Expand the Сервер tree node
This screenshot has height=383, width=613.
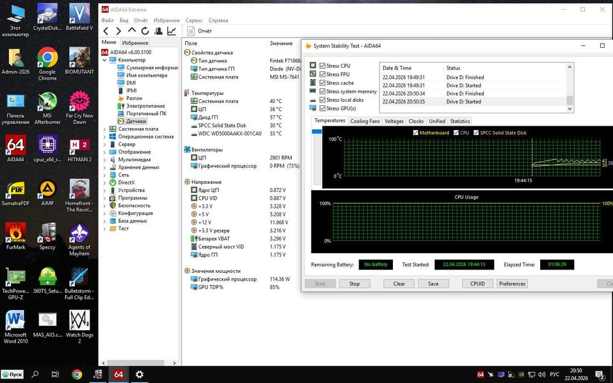104,144
